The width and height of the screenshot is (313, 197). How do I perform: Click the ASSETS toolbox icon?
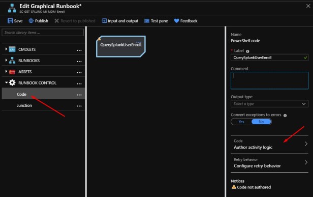[x=12, y=72]
